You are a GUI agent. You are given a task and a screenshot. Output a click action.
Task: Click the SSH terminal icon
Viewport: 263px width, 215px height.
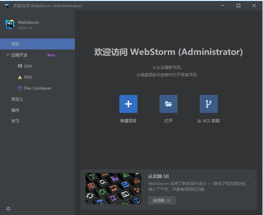click(x=20, y=66)
